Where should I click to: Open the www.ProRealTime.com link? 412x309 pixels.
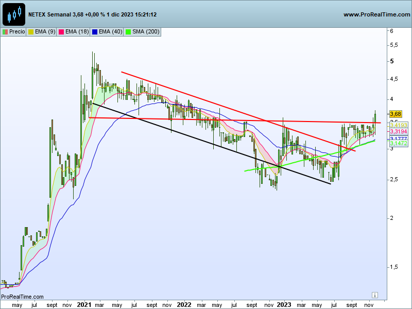[377, 15]
